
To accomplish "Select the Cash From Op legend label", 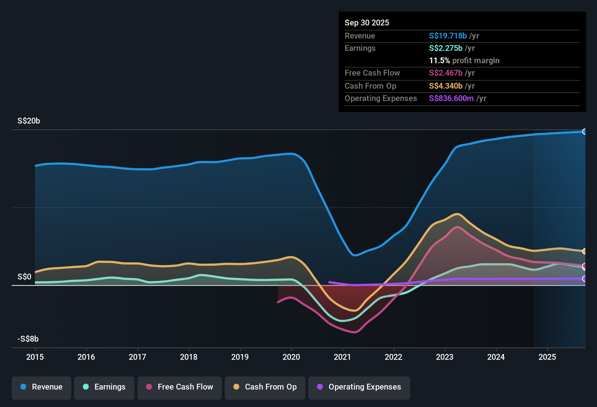I will [x=271, y=387].
